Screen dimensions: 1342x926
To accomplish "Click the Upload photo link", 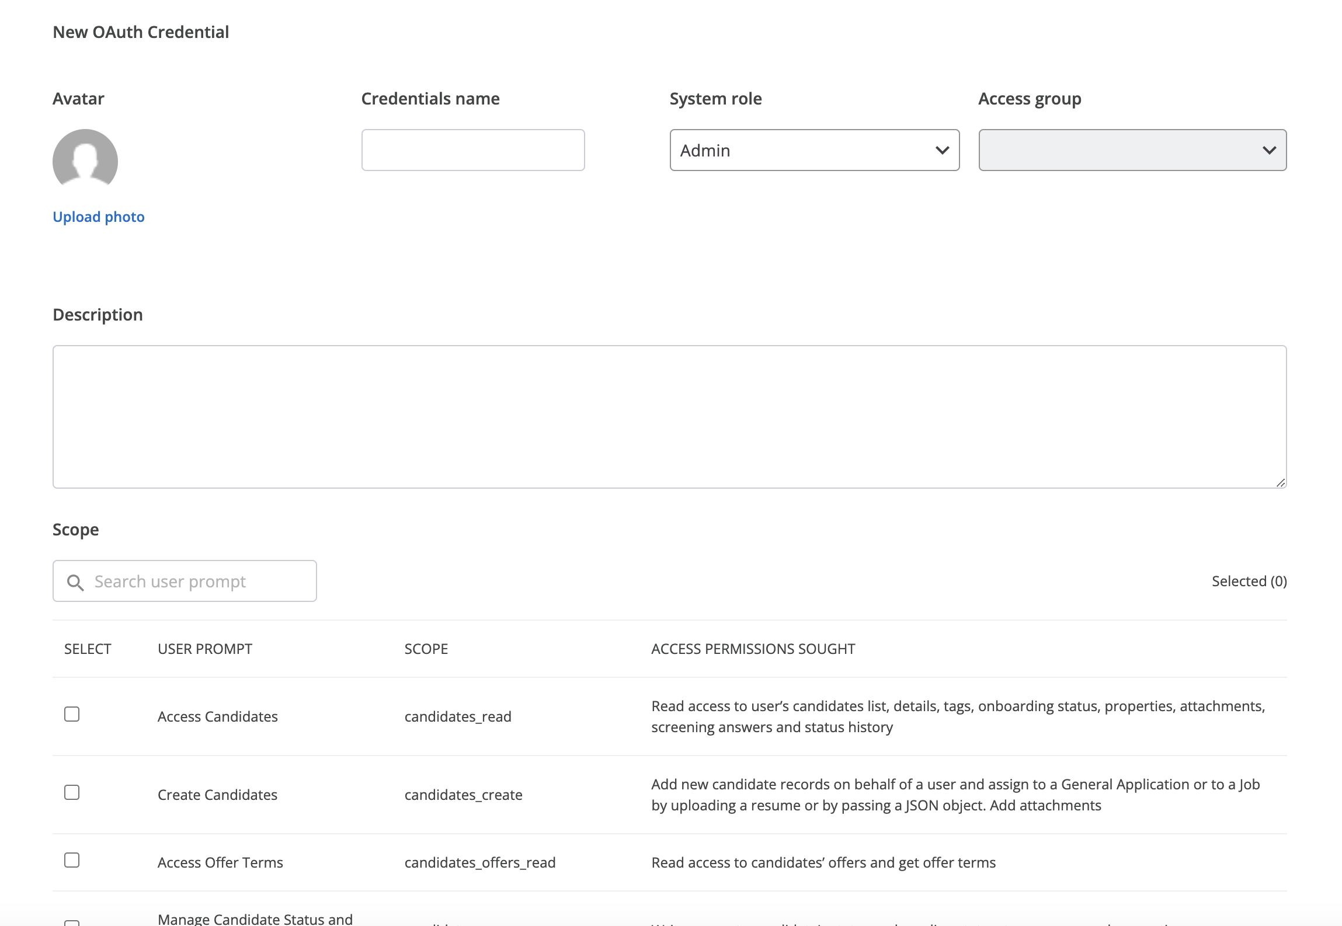I will click(98, 217).
